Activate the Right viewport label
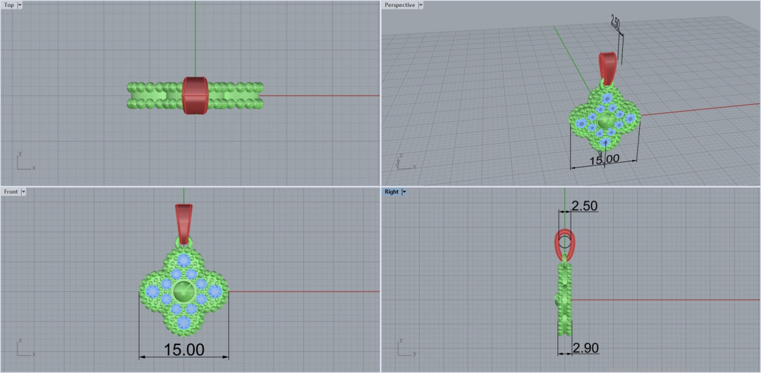This screenshot has width=761, height=373. [x=391, y=191]
